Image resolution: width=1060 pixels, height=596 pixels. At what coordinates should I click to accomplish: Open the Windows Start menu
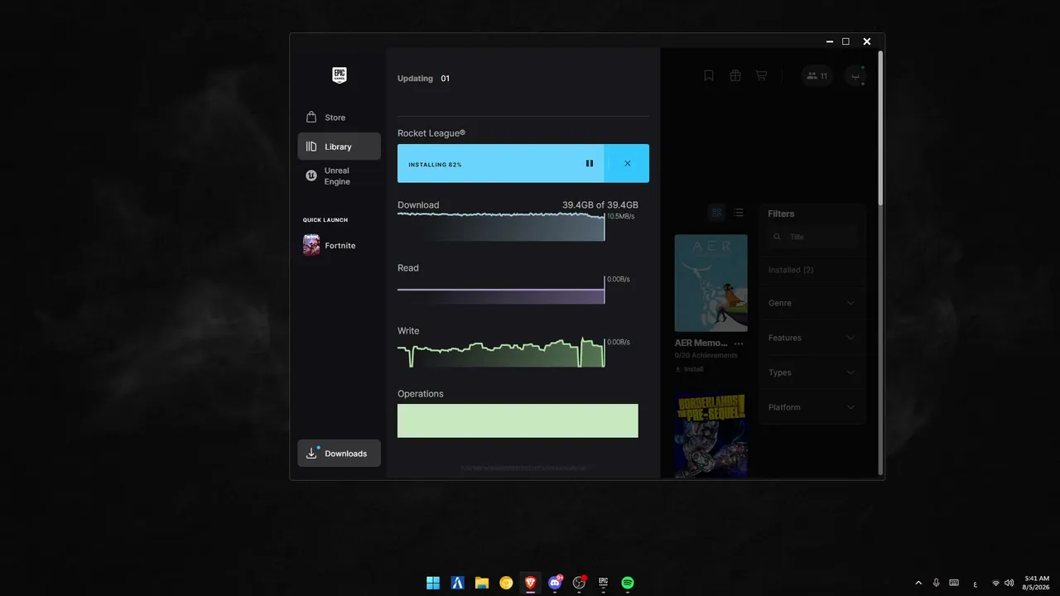[433, 583]
